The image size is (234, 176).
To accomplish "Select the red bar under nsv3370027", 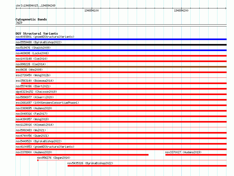I will (x=196, y=155).
